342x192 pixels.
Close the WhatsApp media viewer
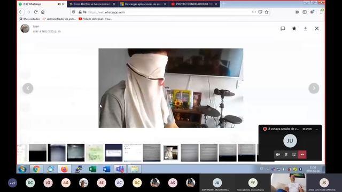[317, 28]
